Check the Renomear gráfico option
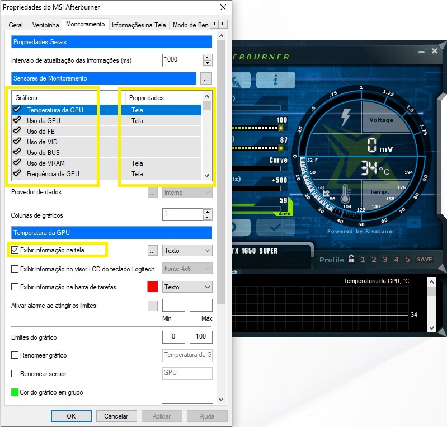 pyautogui.click(x=15, y=355)
